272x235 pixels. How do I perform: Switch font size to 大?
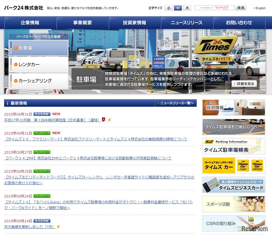187,8
